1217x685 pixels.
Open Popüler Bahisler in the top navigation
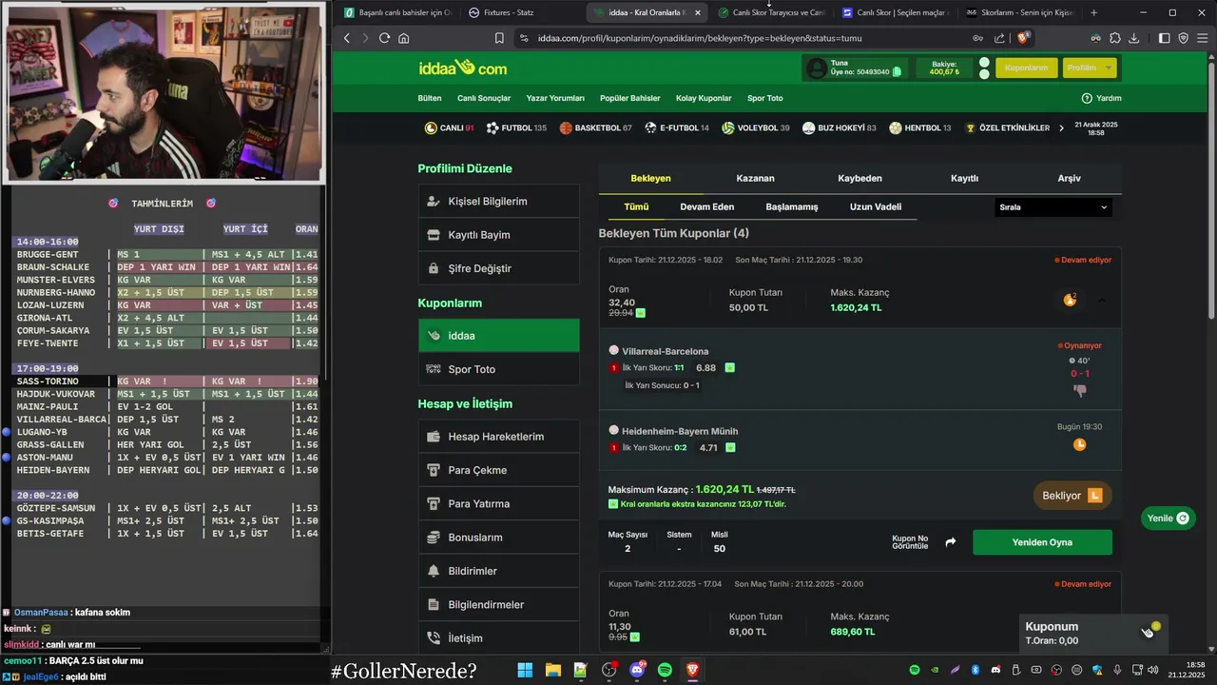[630, 98]
